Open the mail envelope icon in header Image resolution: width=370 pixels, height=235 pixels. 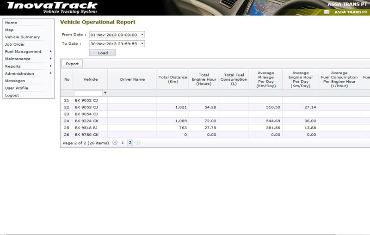[x=327, y=12]
